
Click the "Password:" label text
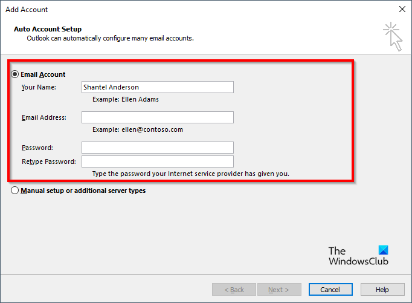(37, 148)
